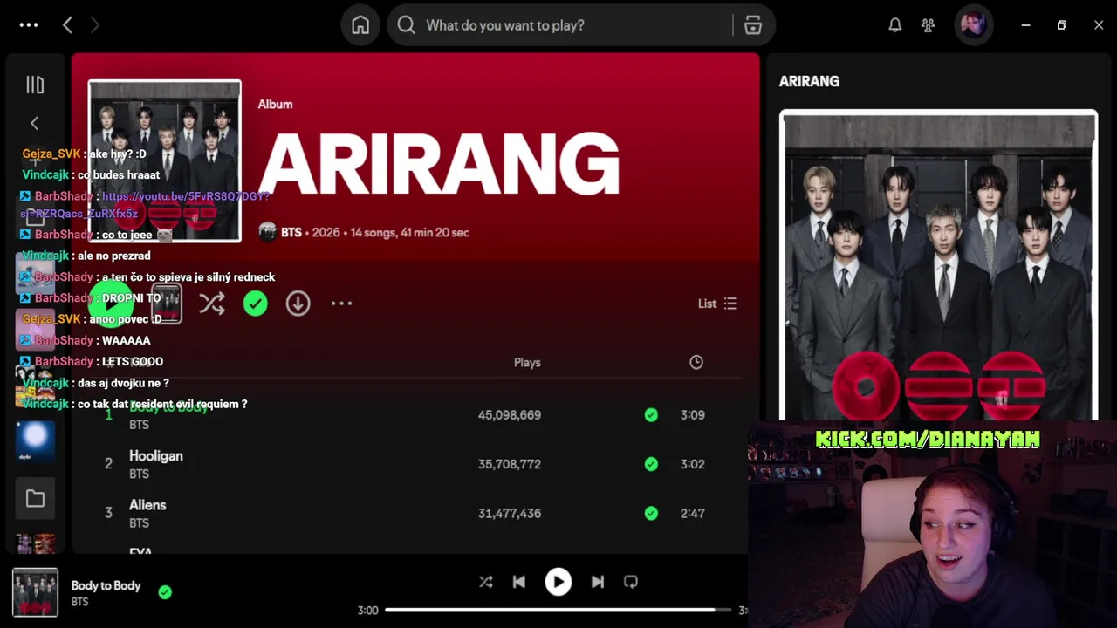Toggle album saved-to-library checkmark
The image size is (1117, 628).
[x=256, y=304]
